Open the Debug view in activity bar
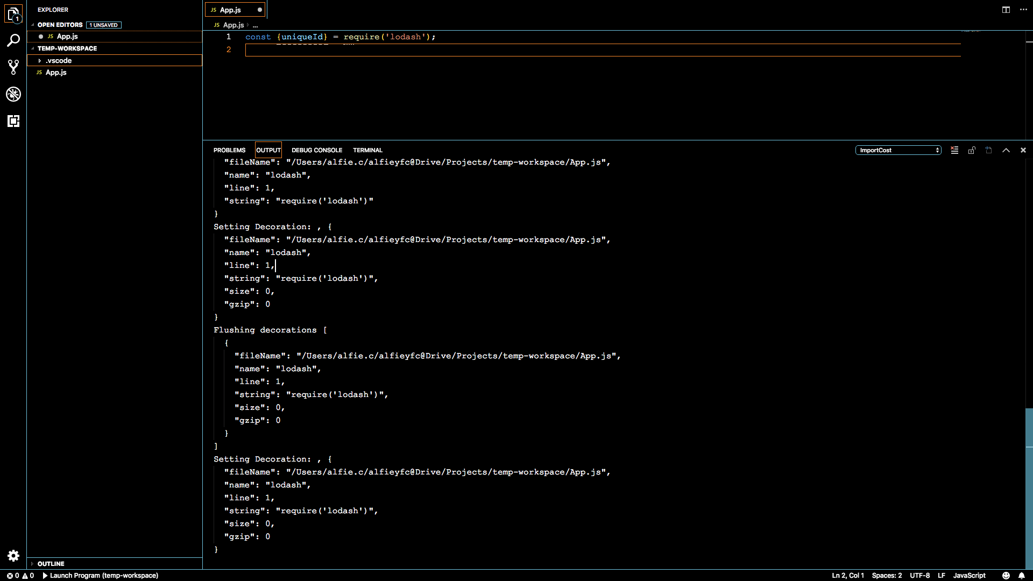 (x=13, y=95)
